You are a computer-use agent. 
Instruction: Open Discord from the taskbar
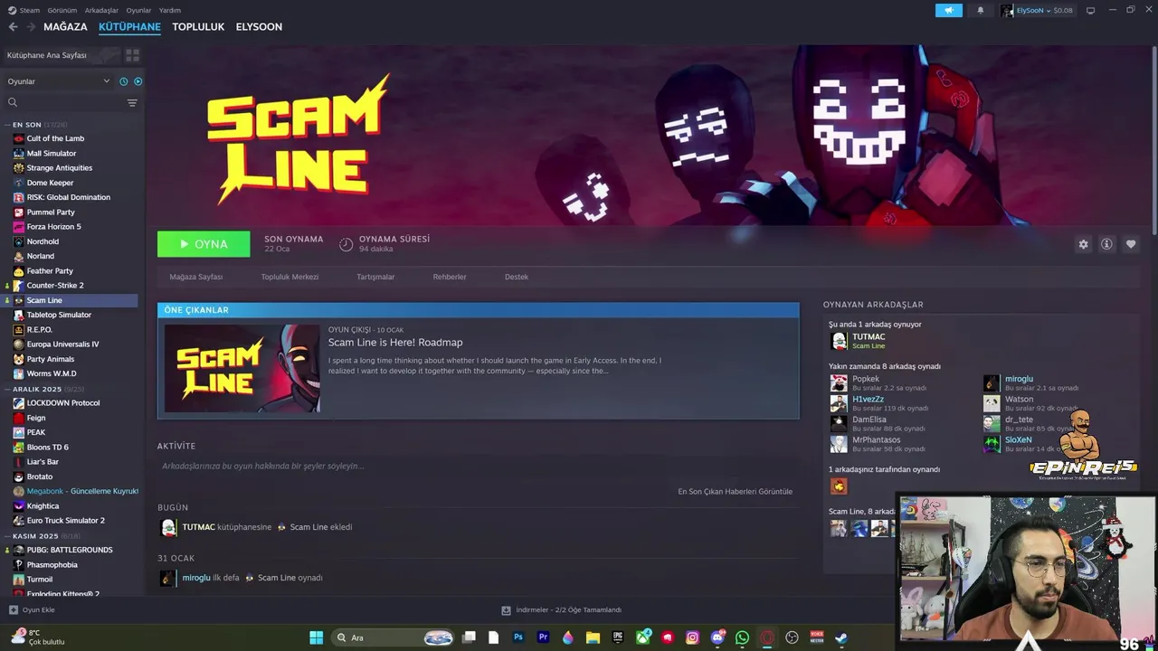[x=718, y=637]
